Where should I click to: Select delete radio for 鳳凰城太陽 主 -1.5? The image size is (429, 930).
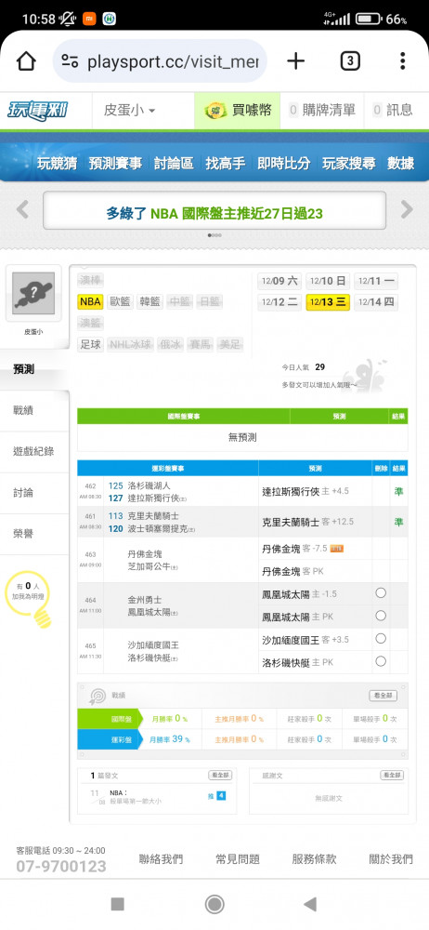381,593
